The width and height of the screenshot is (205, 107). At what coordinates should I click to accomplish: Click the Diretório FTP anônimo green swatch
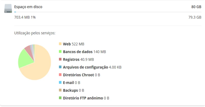(x=60, y=98)
